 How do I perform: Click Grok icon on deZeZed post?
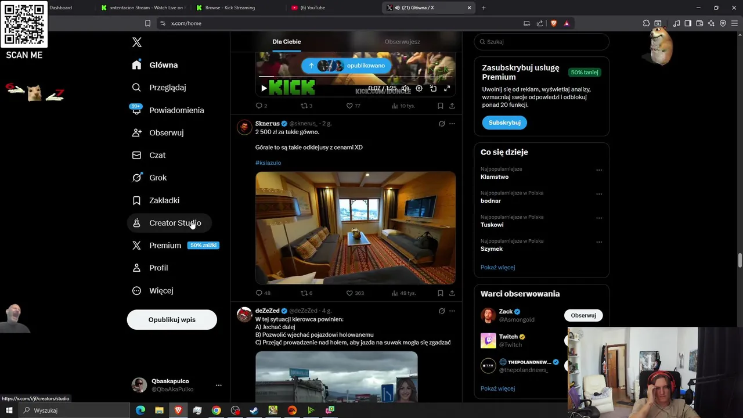442,311
